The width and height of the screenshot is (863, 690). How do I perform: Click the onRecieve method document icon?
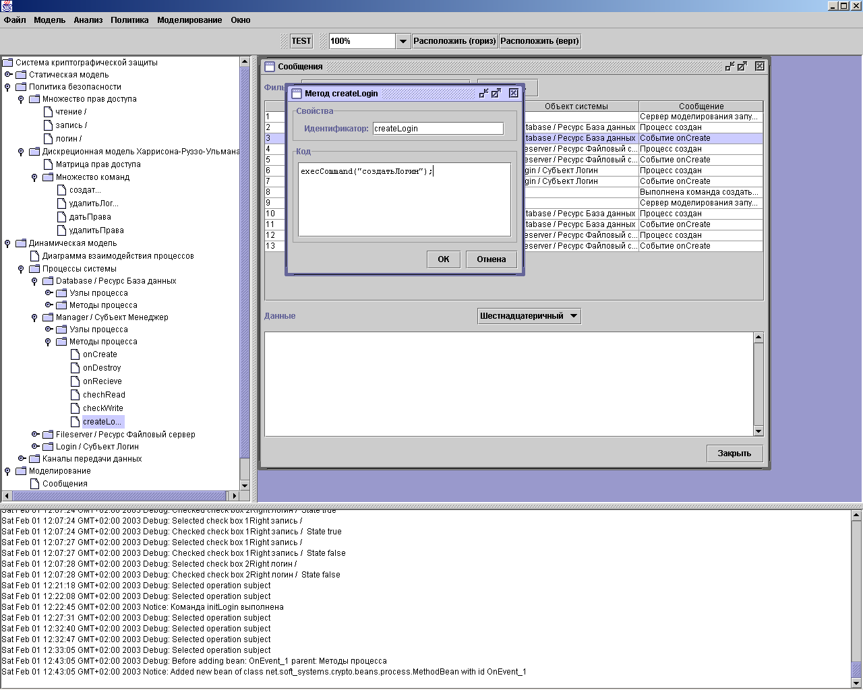pyautogui.click(x=75, y=381)
